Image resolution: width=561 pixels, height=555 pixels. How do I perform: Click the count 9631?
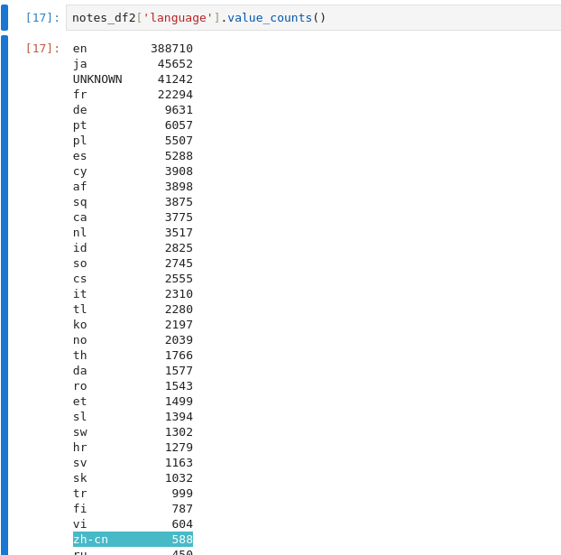click(179, 110)
